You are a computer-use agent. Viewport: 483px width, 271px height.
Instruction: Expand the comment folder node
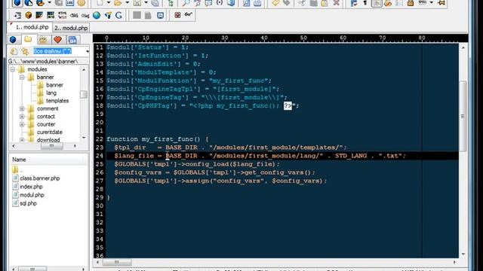point(22,108)
